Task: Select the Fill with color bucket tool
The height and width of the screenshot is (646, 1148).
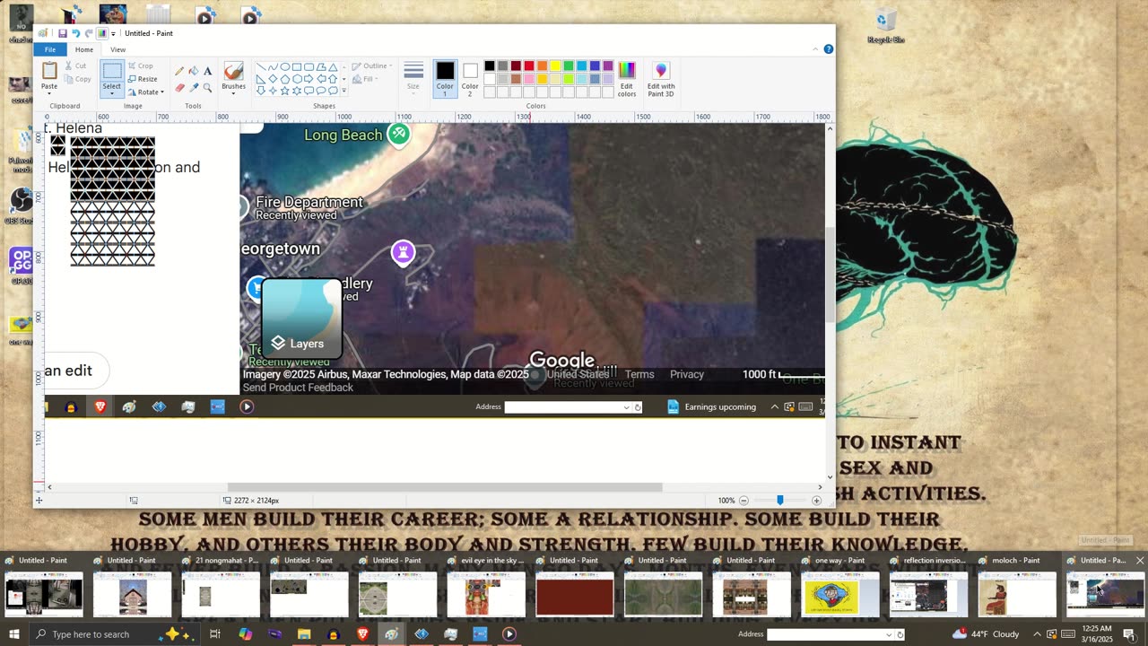Action: click(x=193, y=71)
